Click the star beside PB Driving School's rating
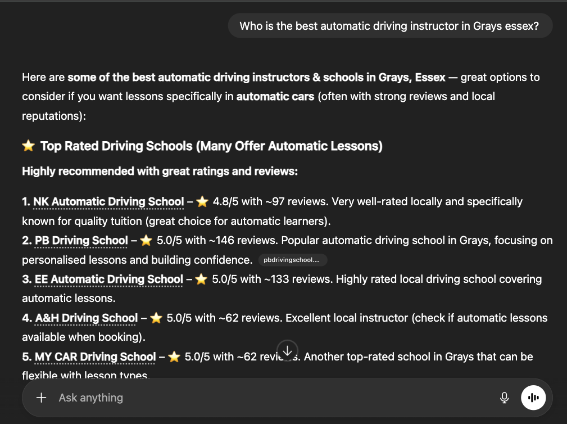 coord(146,241)
